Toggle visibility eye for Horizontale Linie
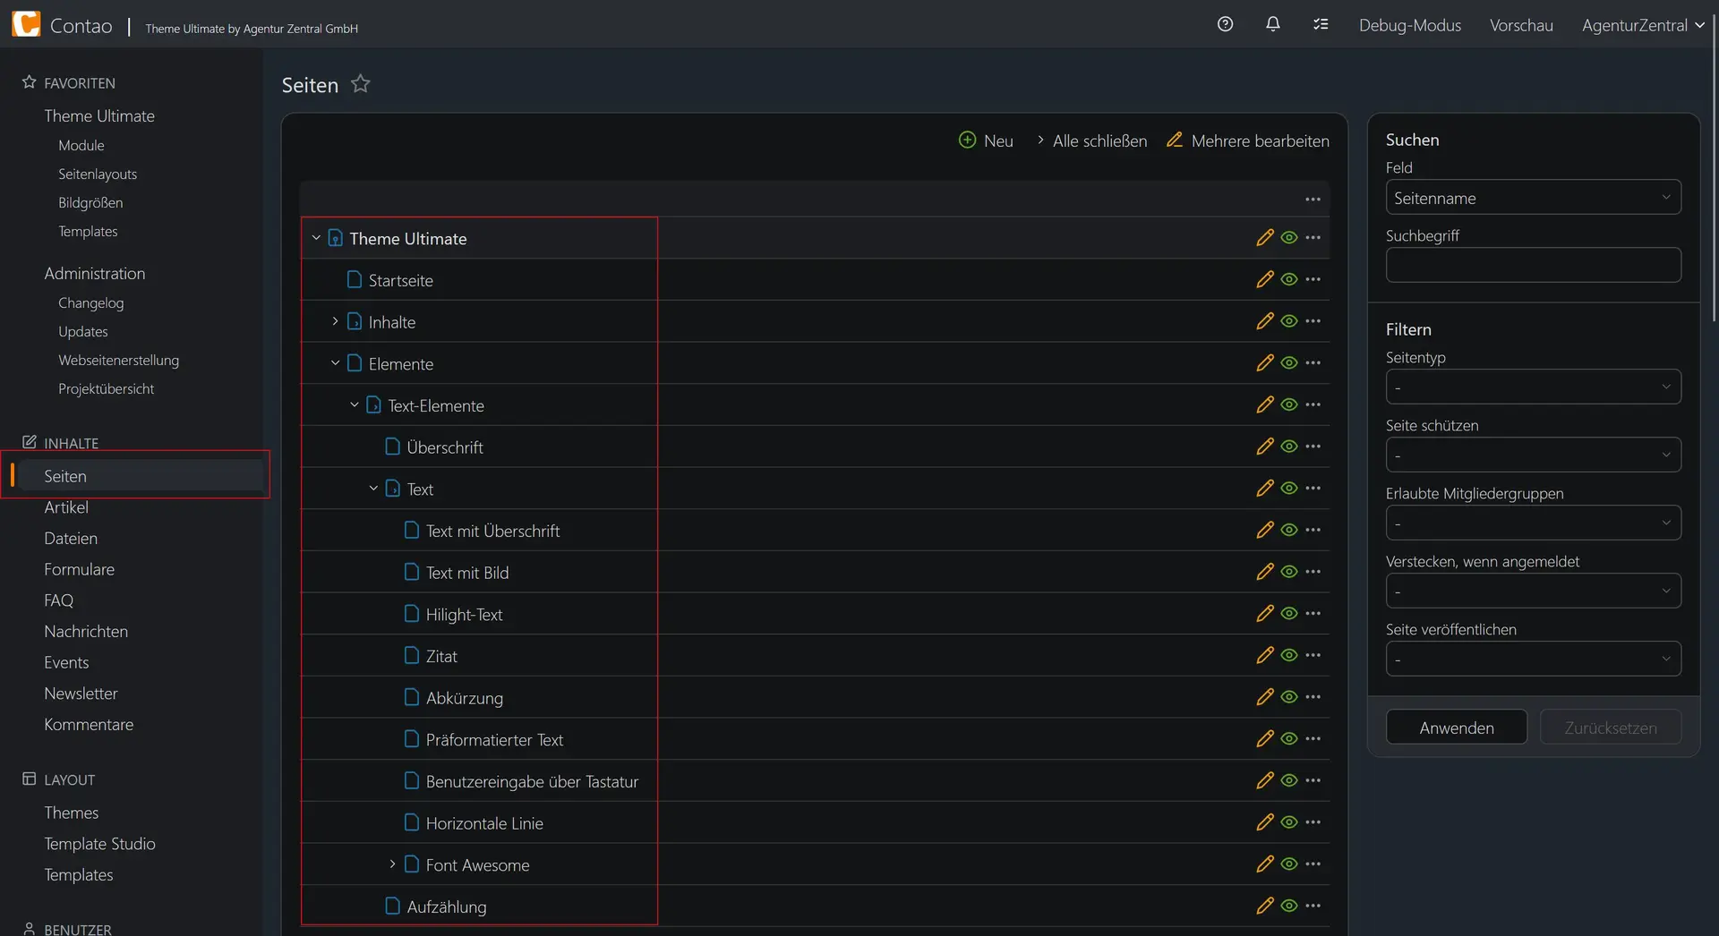The width and height of the screenshot is (1719, 936). tap(1288, 821)
